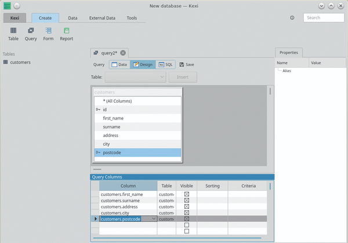Click the customers.first_name cell
Image resolution: width=348 pixels, height=243 pixels.
128,194
